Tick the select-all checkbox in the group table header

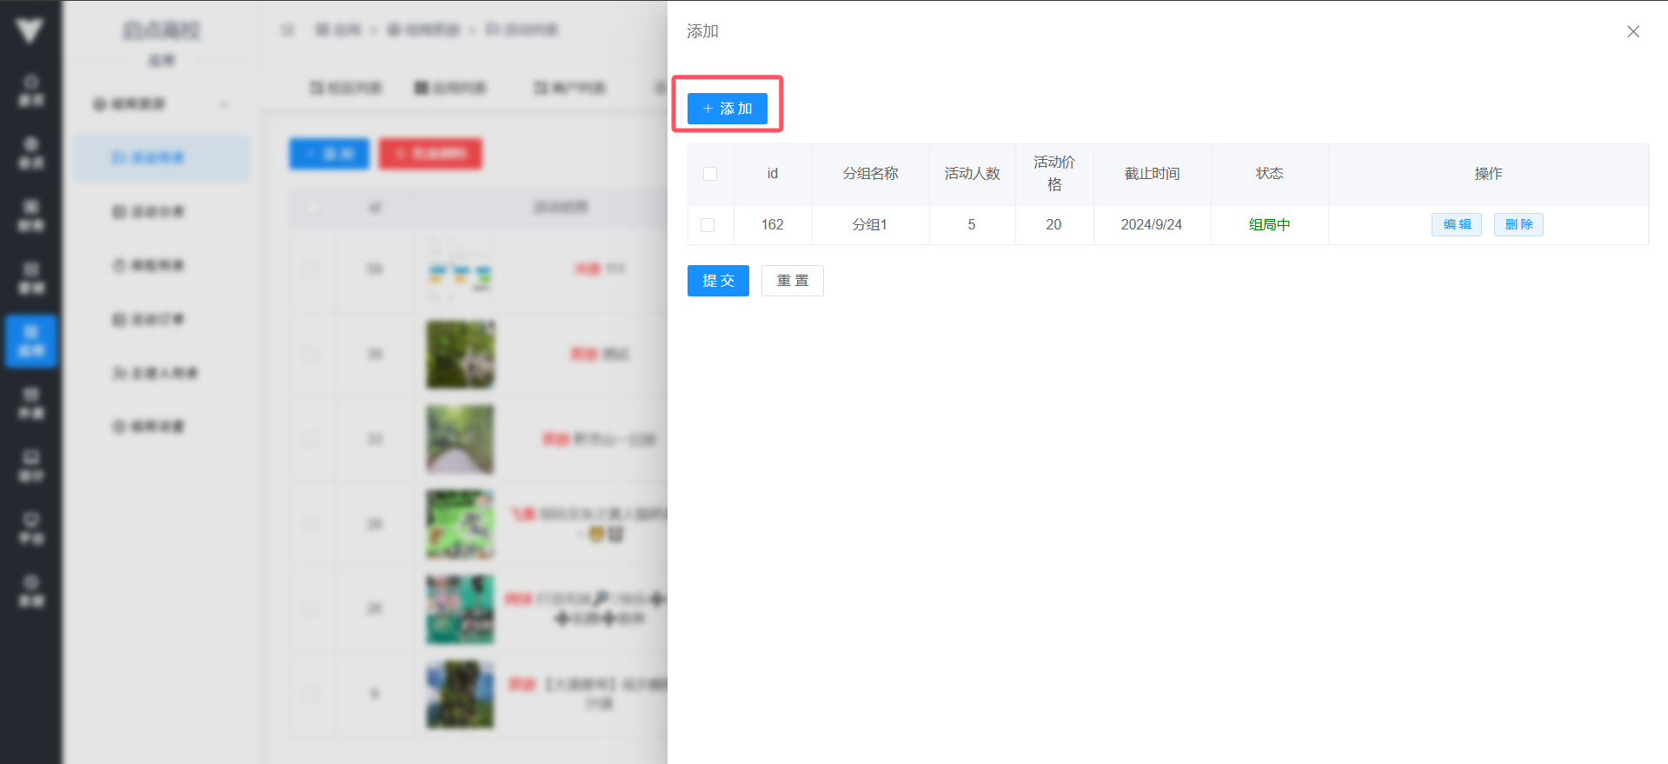pos(710,174)
